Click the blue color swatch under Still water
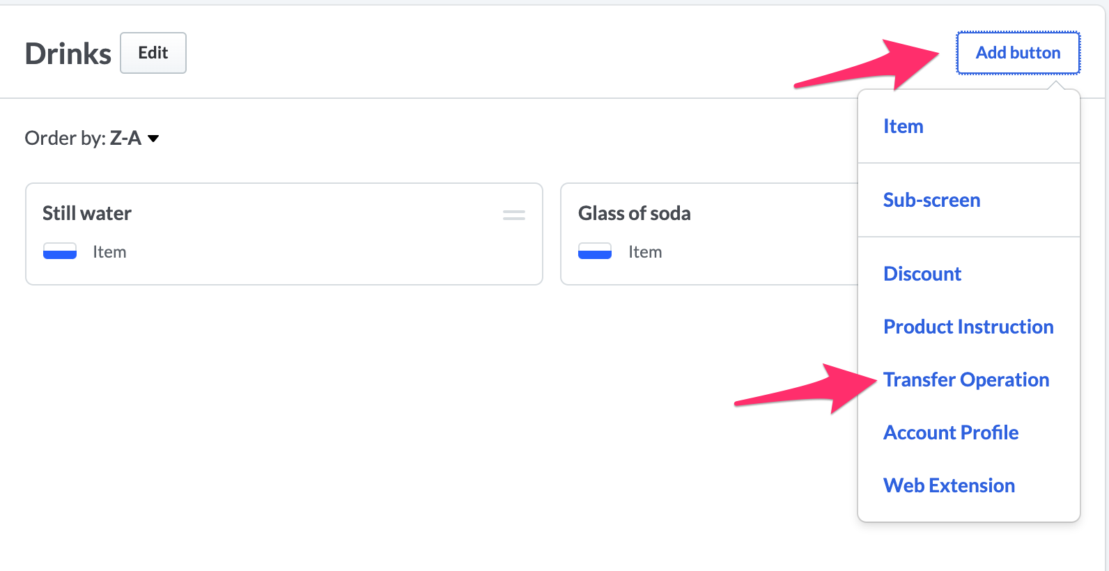This screenshot has height=571, width=1109. point(60,251)
